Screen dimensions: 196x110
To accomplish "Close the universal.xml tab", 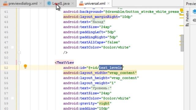I will click(x=108, y=3).
